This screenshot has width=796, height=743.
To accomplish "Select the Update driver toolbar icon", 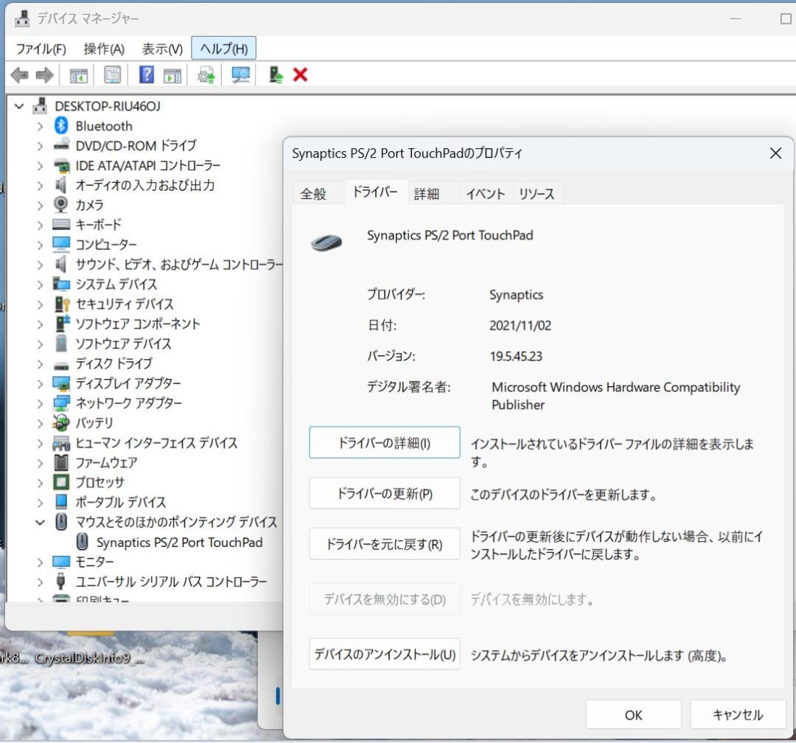I will [x=206, y=74].
